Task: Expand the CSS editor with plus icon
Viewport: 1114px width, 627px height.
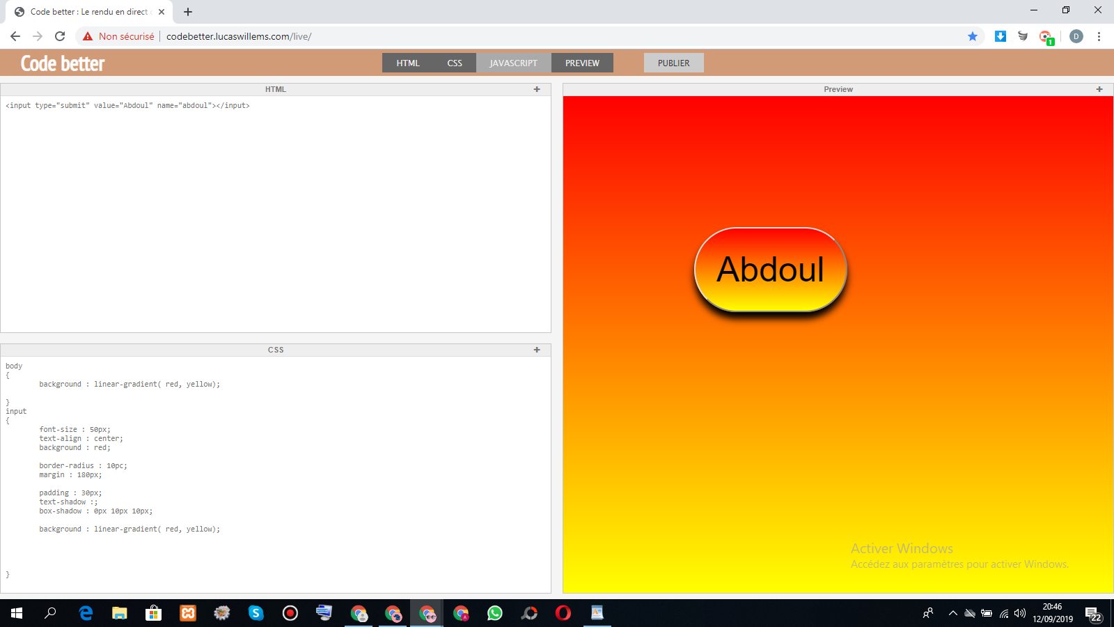Action: 537,350
